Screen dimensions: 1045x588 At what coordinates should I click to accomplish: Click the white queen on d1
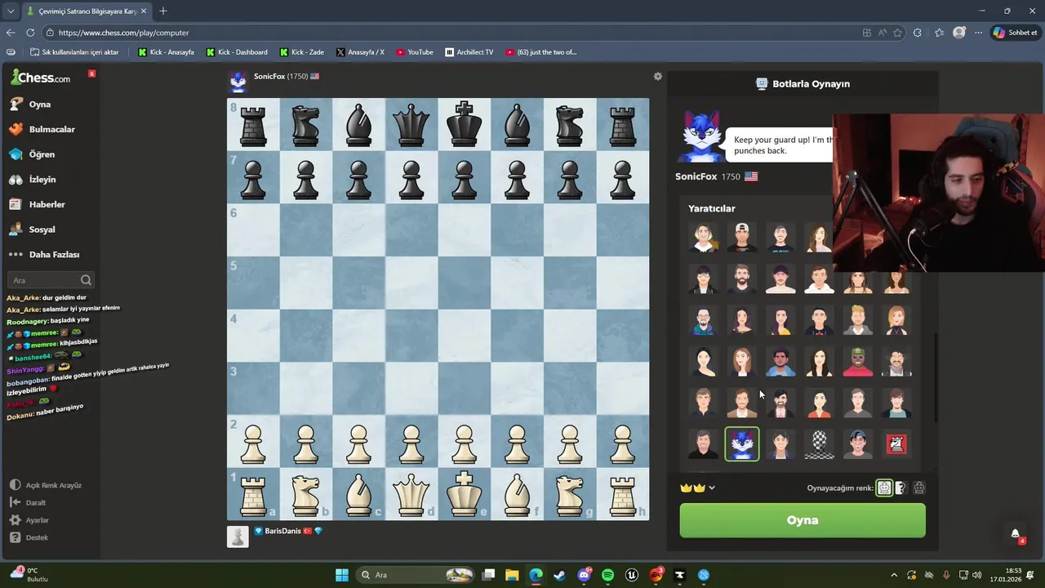(411, 495)
